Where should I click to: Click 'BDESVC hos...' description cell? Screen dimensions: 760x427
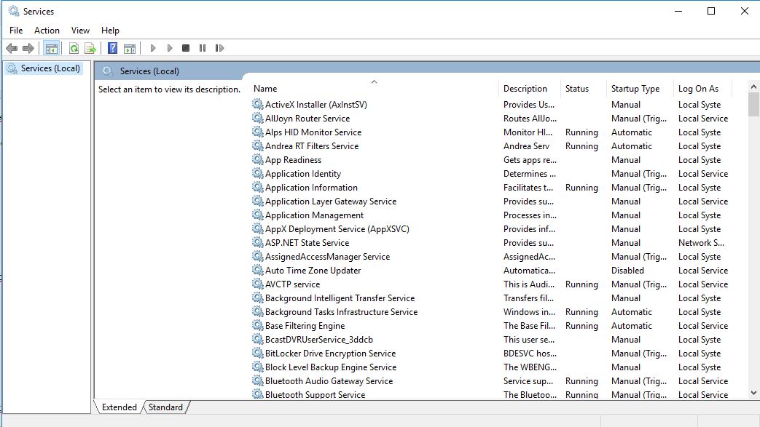(x=530, y=354)
